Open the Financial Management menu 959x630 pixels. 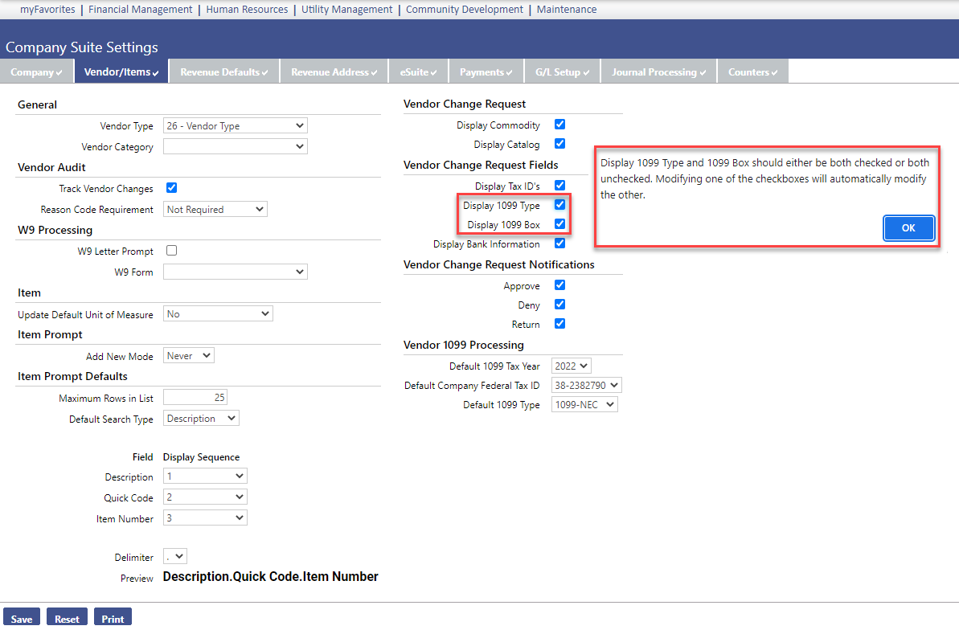141,10
